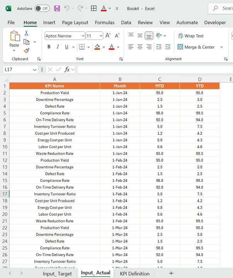This screenshot has height=278, width=233.
Task: Align text right in cell
Action: [x=149, y=47]
